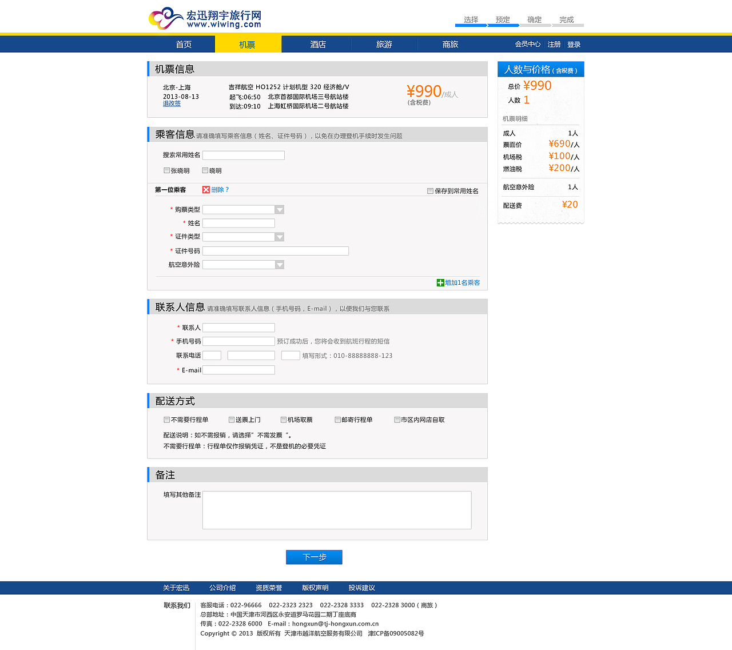
Task: Click the 确定 progress step
Action: (x=535, y=20)
